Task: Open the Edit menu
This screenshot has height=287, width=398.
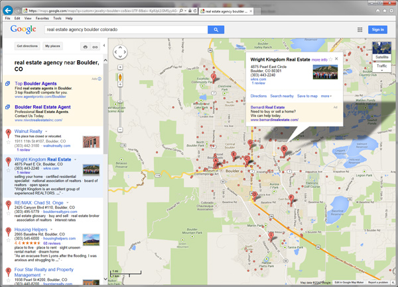Action: pos(17,19)
